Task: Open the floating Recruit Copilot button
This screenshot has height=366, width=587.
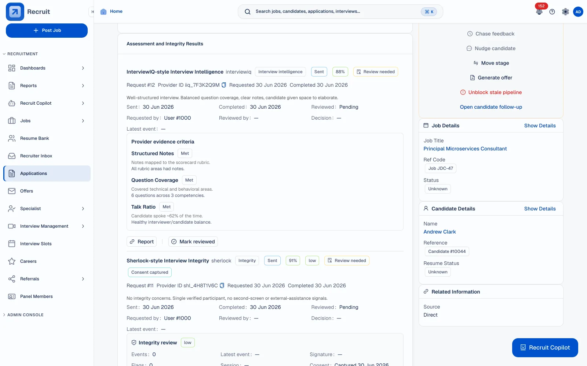Action: click(545, 348)
